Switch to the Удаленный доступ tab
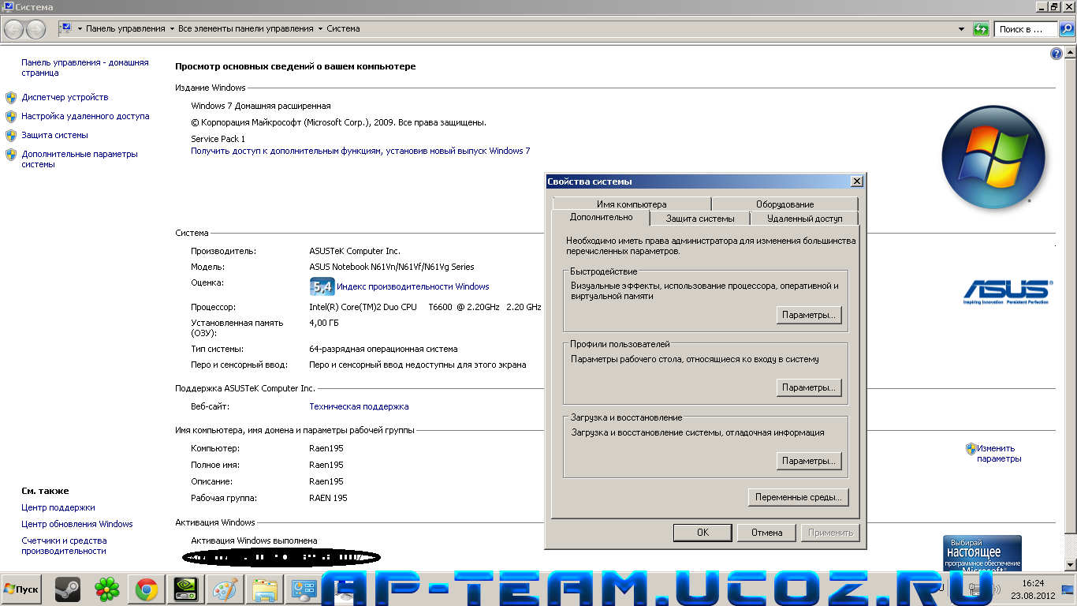This screenshot has width=1077, height=606. coord(804,219)
